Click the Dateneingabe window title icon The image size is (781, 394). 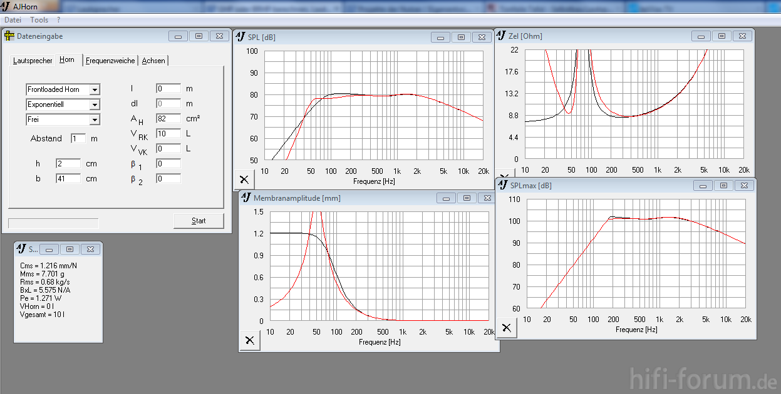pos(9,36)
